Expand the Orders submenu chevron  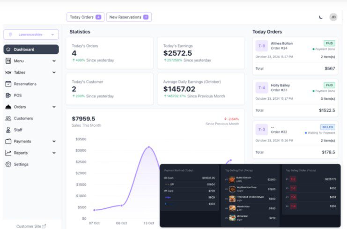tap(54, 107)
